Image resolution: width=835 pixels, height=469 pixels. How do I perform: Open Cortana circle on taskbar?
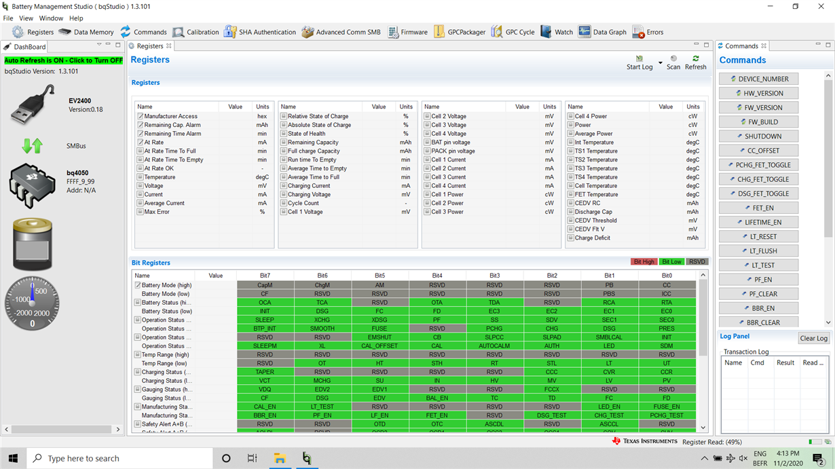tap(226, 458)
